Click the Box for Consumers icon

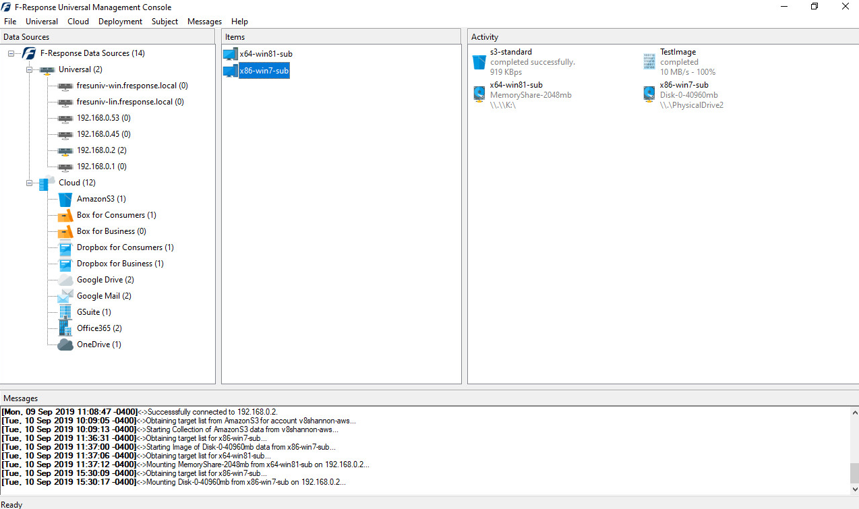pyautogui.click(x=65, y=215)
